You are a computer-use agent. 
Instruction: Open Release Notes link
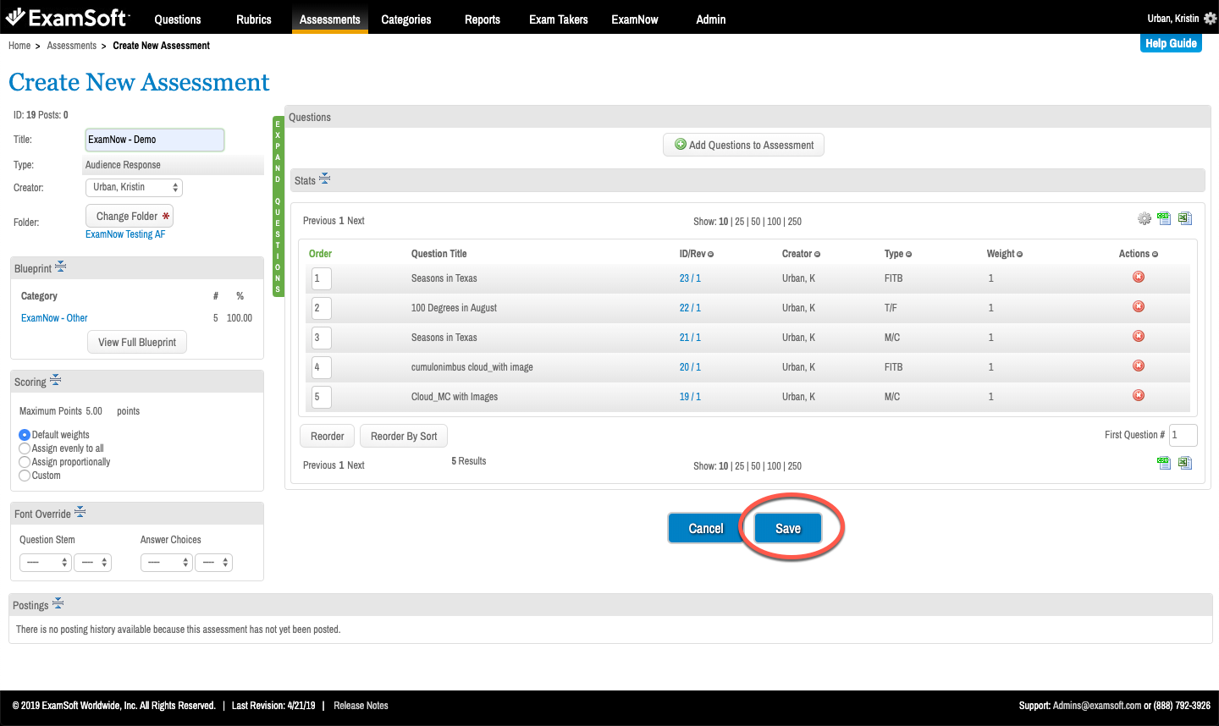[x=361, y=706]
